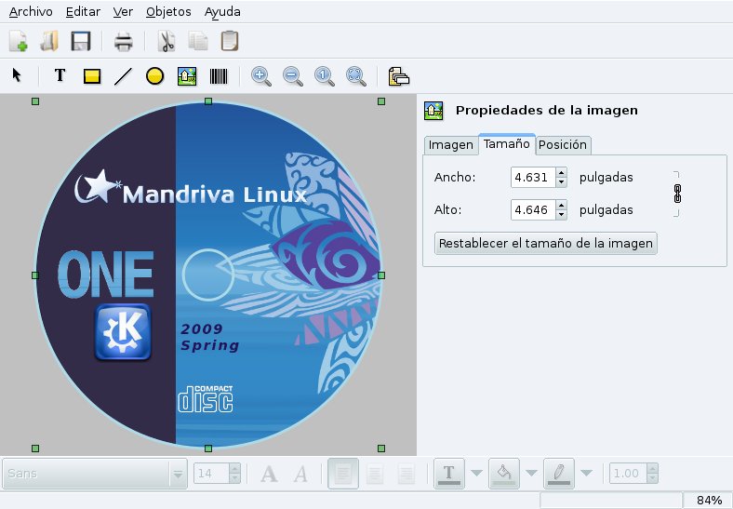
Task: Click the Alto height input field
Action: tap(533, 209)
